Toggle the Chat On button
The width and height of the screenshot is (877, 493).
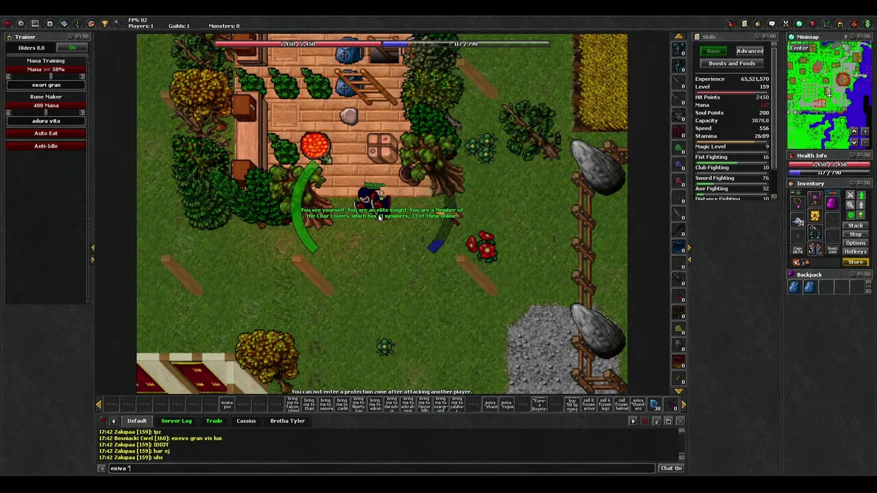click(671, 468)
